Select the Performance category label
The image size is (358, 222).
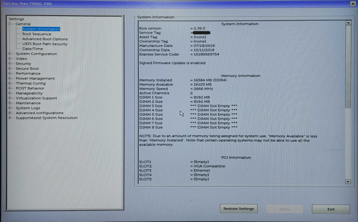[x=28, y=73]
